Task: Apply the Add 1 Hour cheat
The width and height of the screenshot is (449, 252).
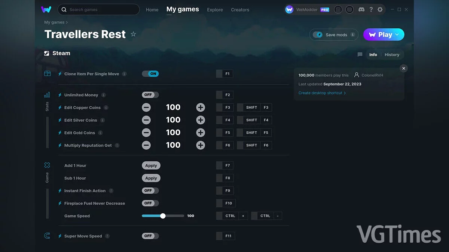Action: (x=151, y=165)
